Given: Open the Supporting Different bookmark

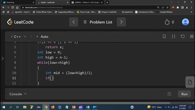Looking at the screenshot, I should 65,12.
